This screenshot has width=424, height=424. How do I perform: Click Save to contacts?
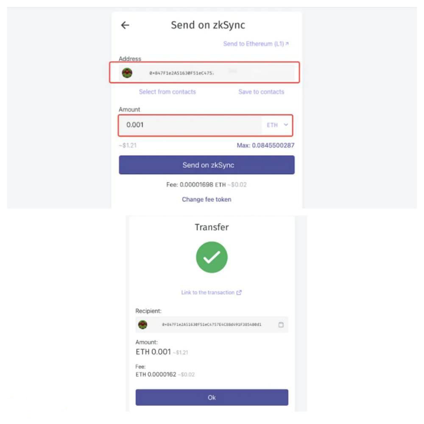coord(261,92)
